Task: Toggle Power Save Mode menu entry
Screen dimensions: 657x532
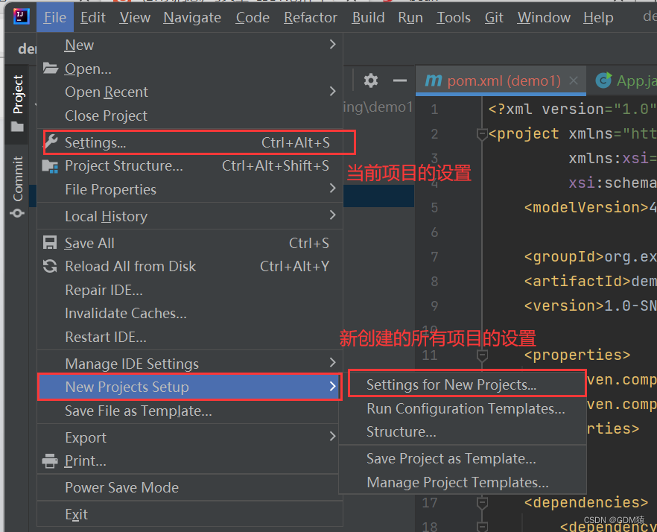Action: point(190,487)
